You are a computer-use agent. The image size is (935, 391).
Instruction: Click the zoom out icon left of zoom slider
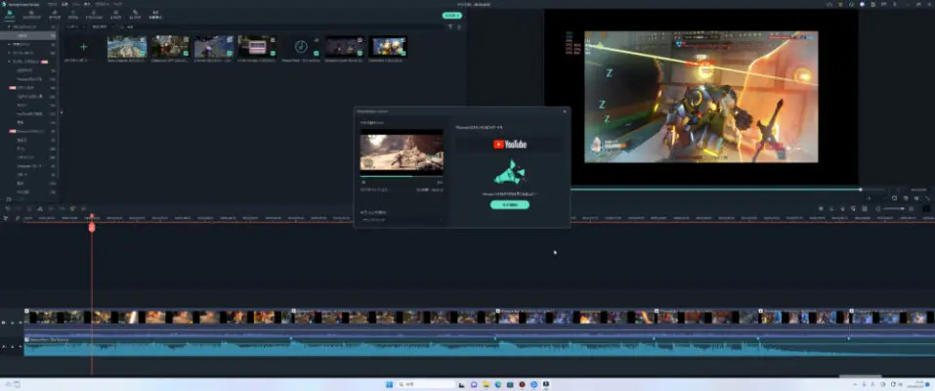[877, 208]
